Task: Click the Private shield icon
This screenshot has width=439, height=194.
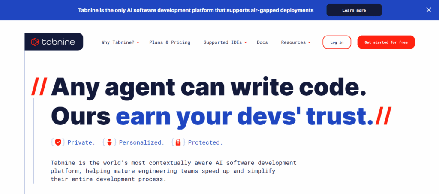Action: pos(58,142)
